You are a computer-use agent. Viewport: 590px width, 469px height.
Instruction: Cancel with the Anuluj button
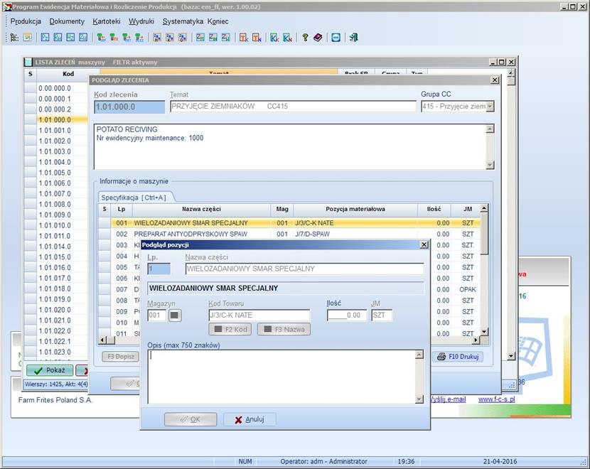click(x=250, y=419)
